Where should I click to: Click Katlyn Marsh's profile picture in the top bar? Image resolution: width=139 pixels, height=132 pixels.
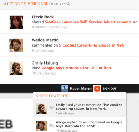pos(65,89)
